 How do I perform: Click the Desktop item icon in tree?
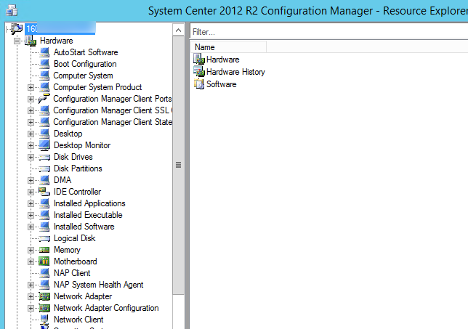[x=44, y=134]
